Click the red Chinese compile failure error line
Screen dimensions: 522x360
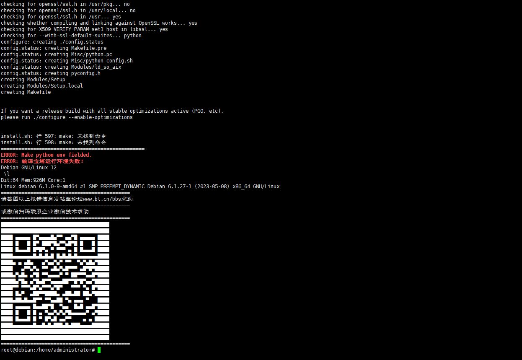coord(42,161)
